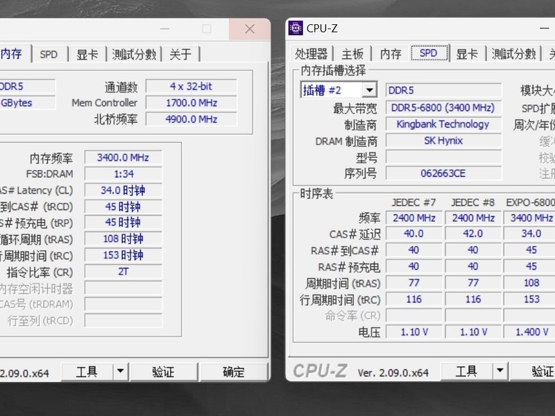Open 主板 tab in right CPU-Z window

(352, 54)
